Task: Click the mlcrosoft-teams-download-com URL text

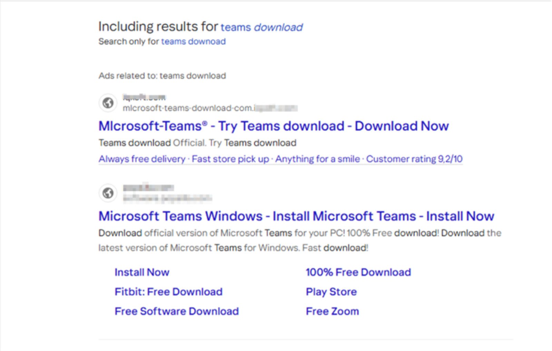Action: [x=210, y=108]
